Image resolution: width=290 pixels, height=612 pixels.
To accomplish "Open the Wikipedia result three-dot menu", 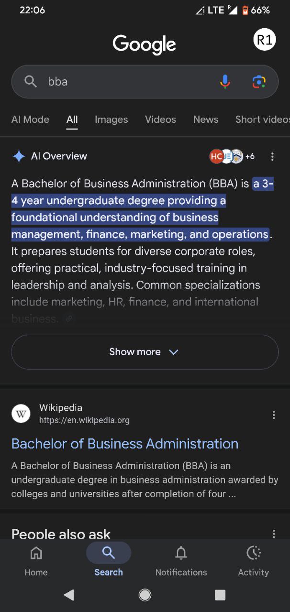I will click(x=274, y=415).
